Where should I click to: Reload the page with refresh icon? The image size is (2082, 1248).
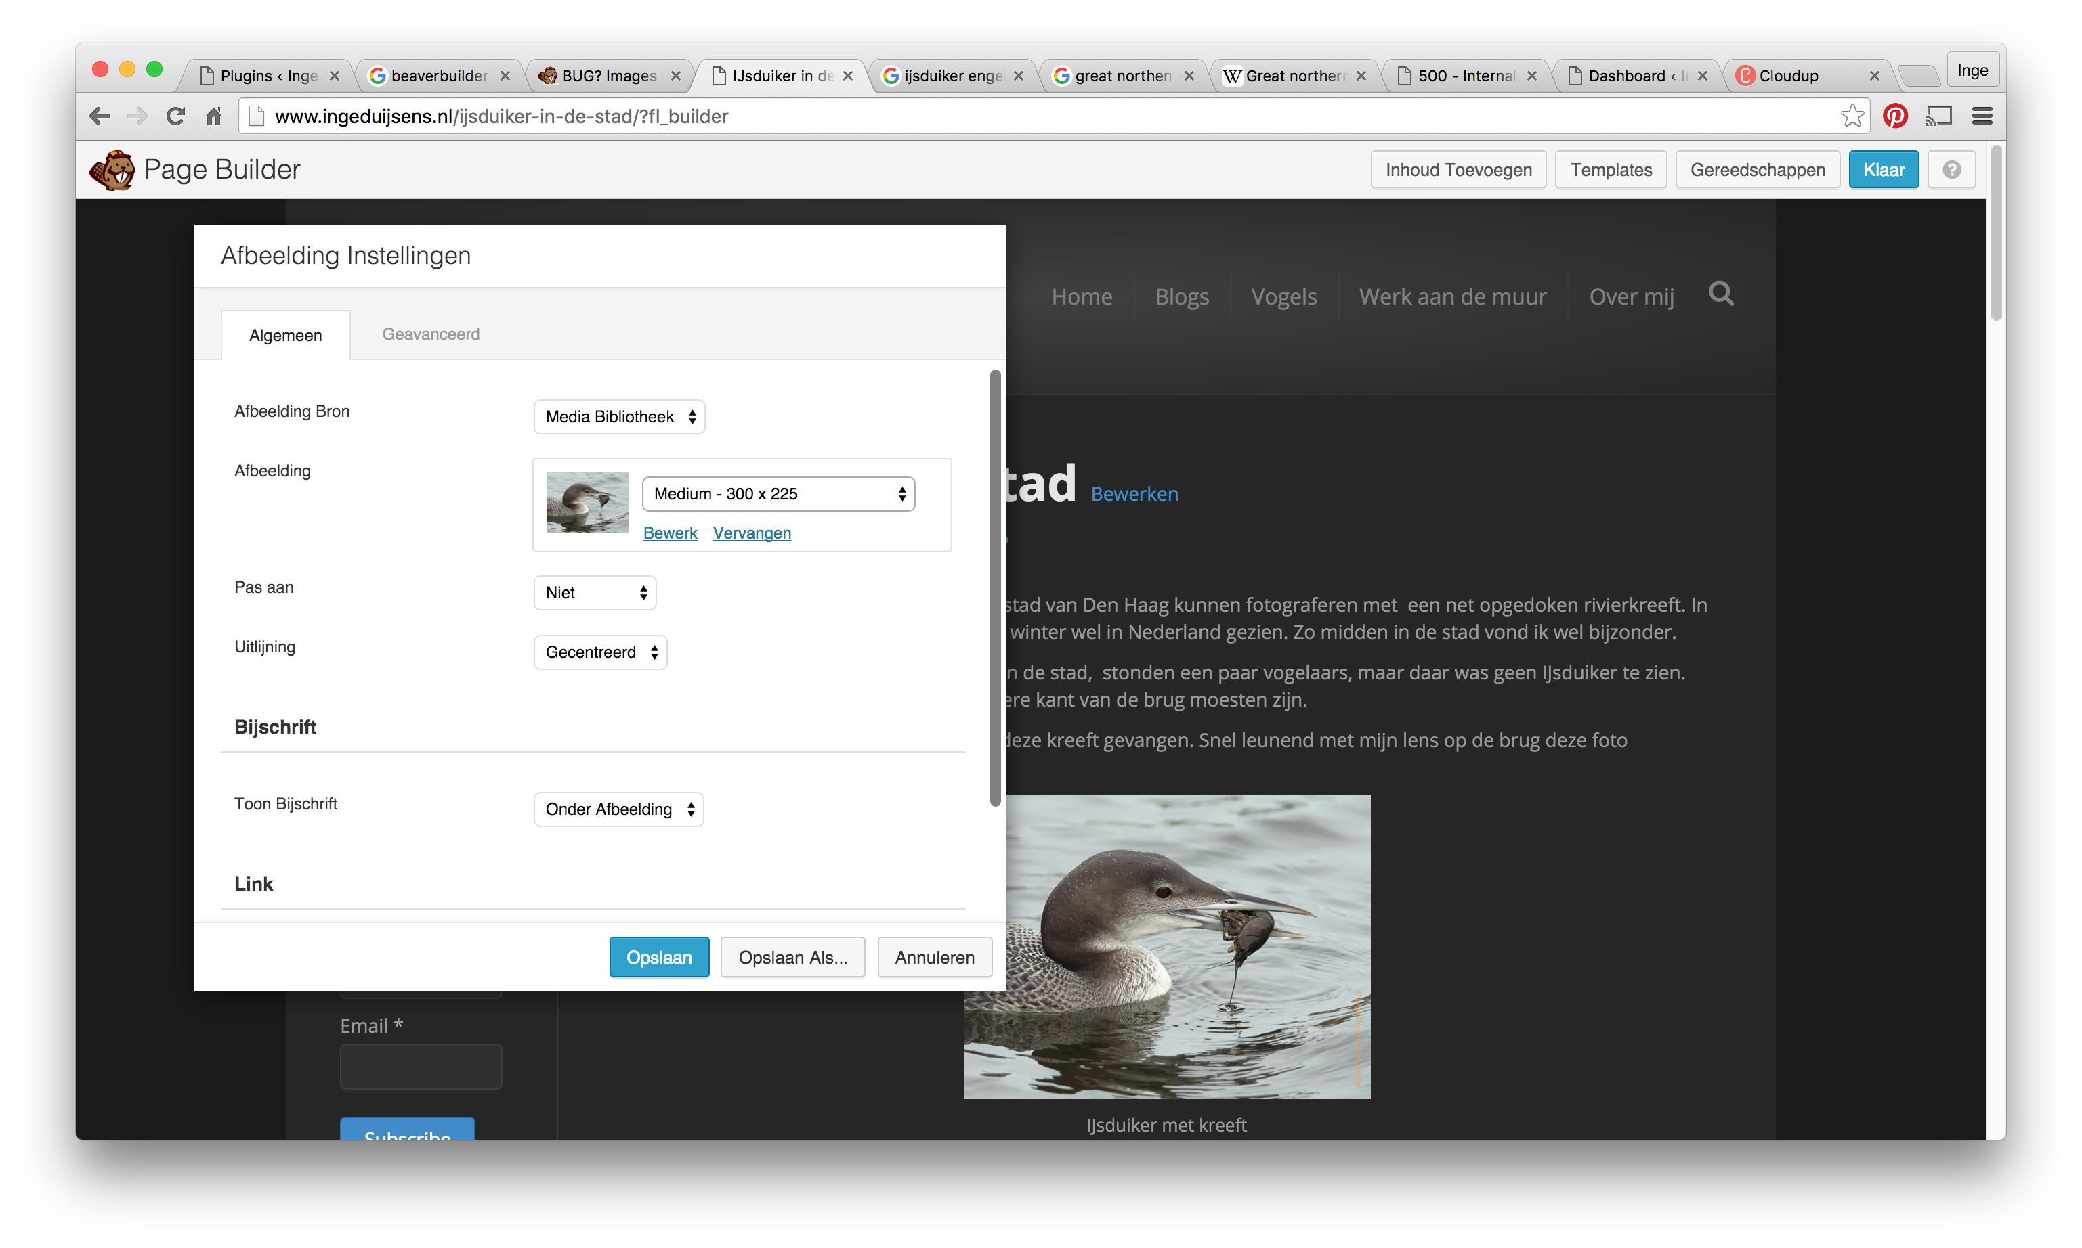pos(175,116)
